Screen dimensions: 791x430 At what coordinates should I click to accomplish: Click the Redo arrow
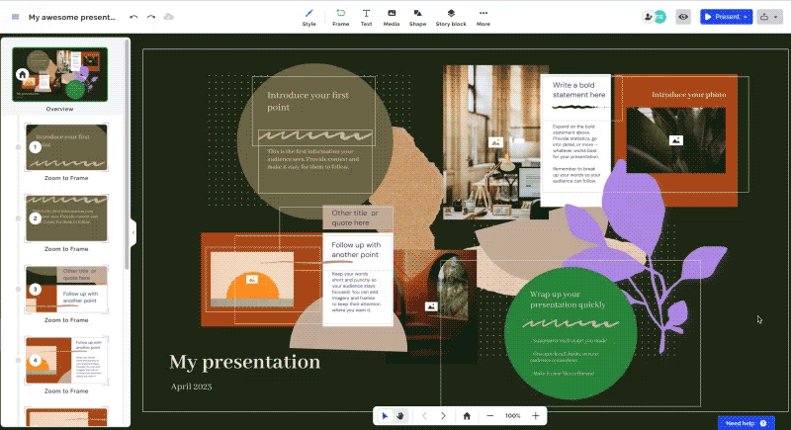coord(151,17)
